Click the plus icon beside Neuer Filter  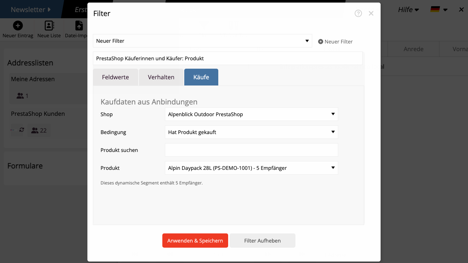[321, 42]
